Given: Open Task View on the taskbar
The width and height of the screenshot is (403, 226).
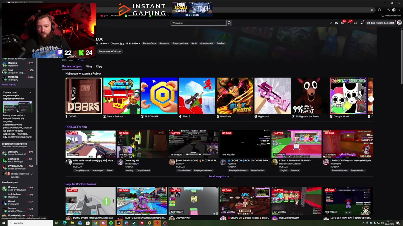Looking at the screenshot, I should coord(57,223).
